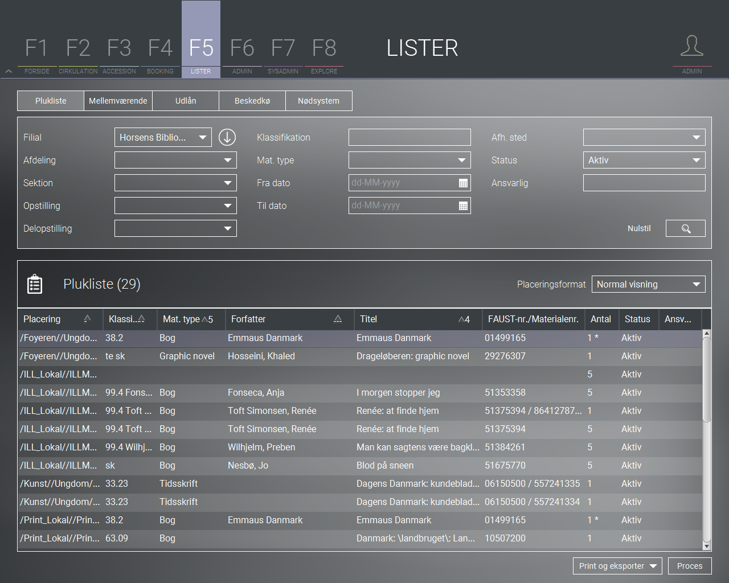Click the FAUST-nr./Materialenr. column header
The image size is (729, 583).
[533, 319]
